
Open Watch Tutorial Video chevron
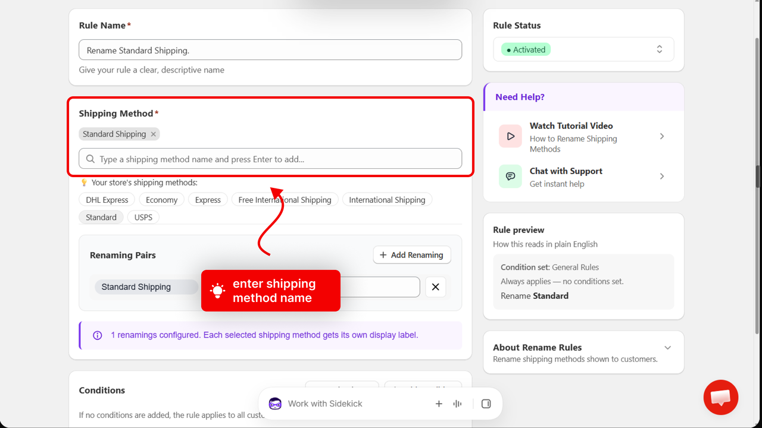pos(662,136)
